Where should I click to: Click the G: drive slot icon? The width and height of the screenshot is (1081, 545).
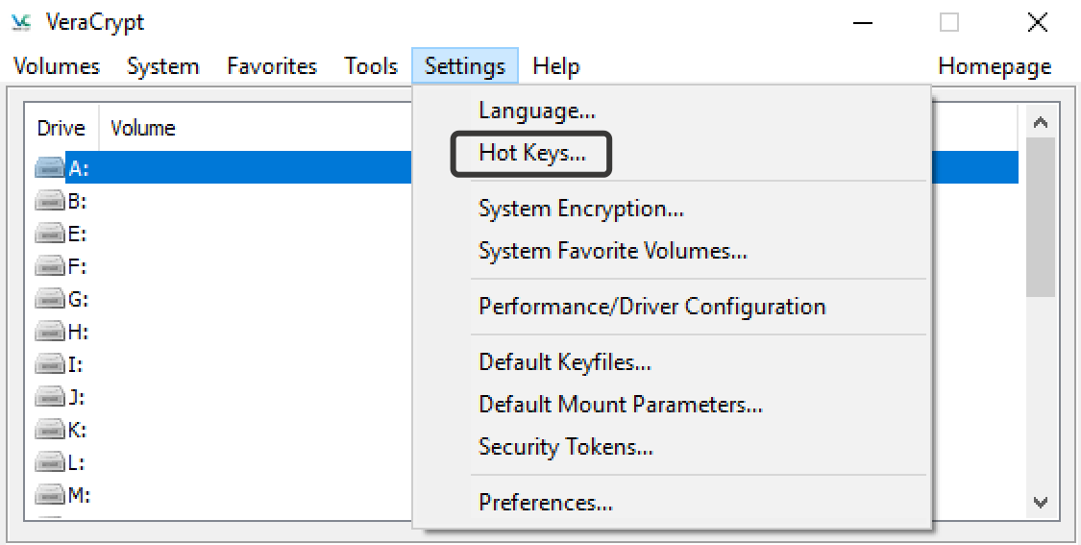50,299
